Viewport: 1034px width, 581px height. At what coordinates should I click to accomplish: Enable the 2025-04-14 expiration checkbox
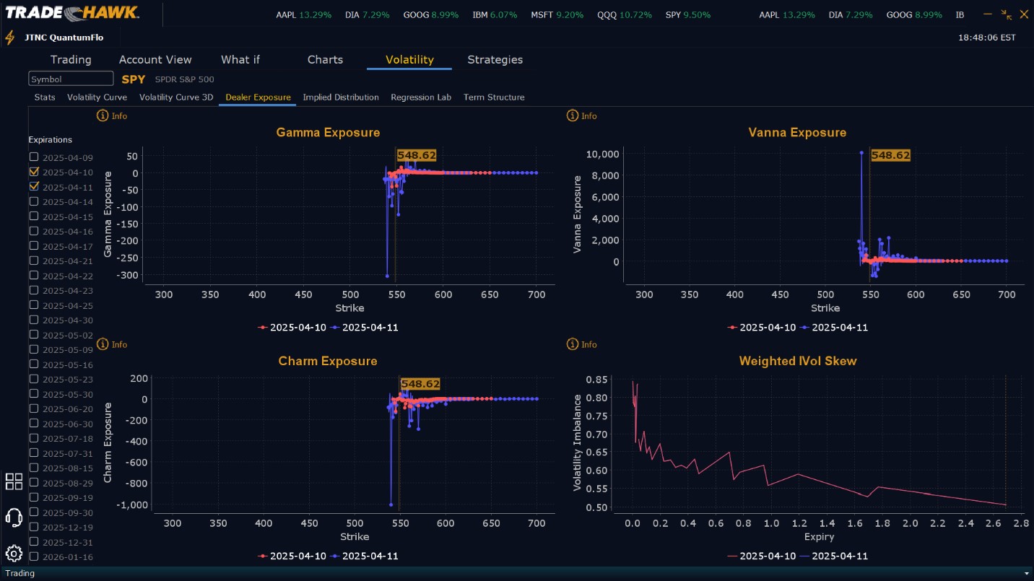pos(34,201)
